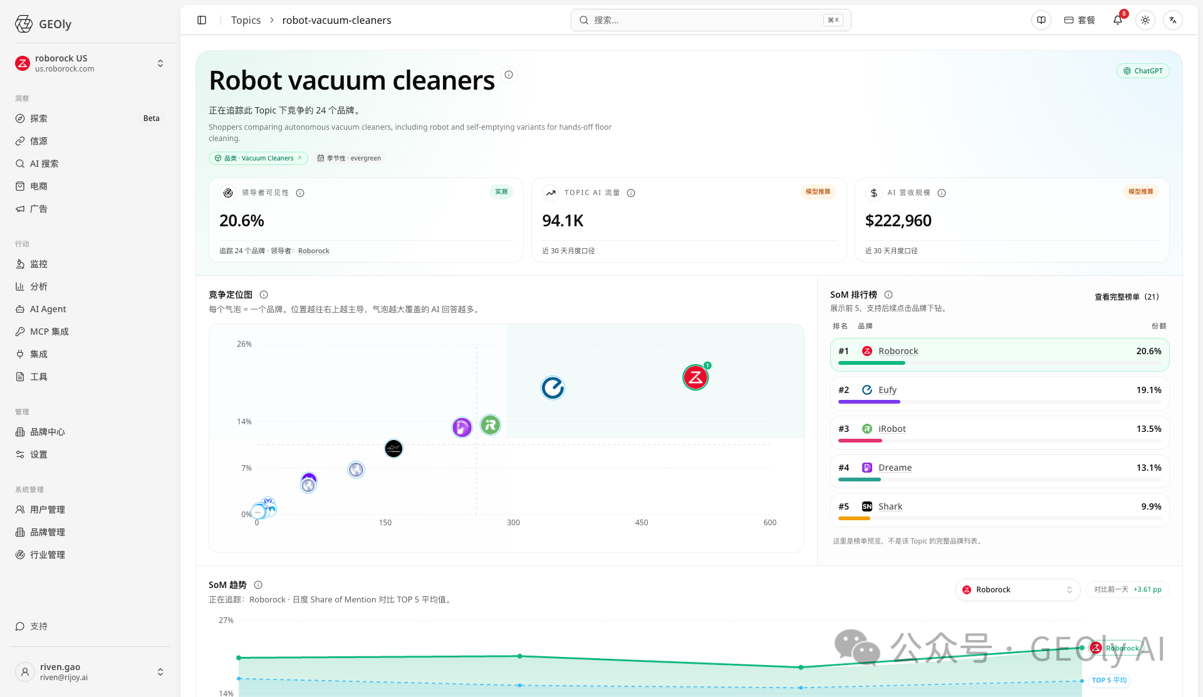
Task: Open 监控 in sidebar
Action: click(x=90, y=264)
